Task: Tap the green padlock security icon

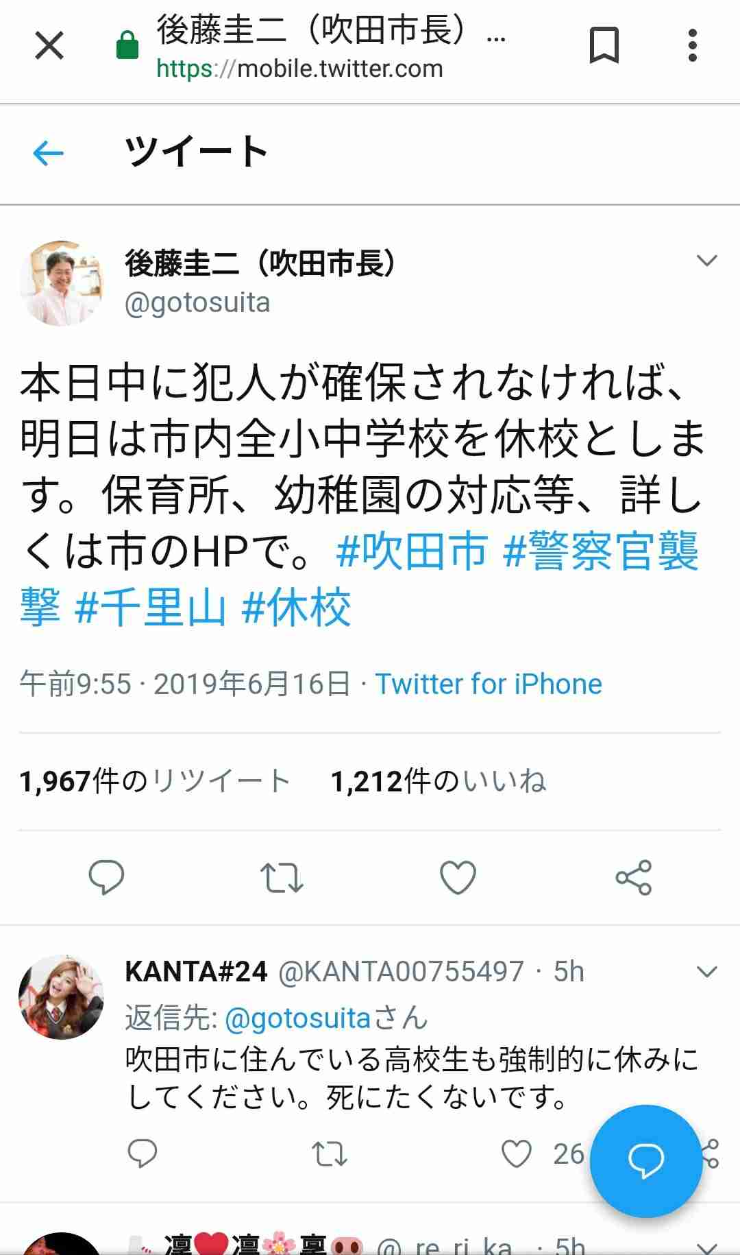Action: [x=127, y=46]
